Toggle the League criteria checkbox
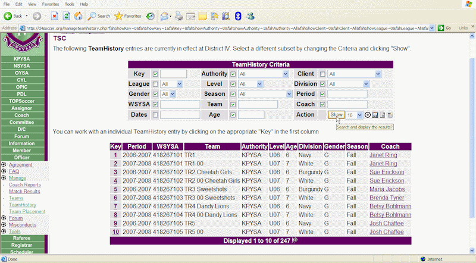Viewport: 476px width, 263px height. coord(155,84)
